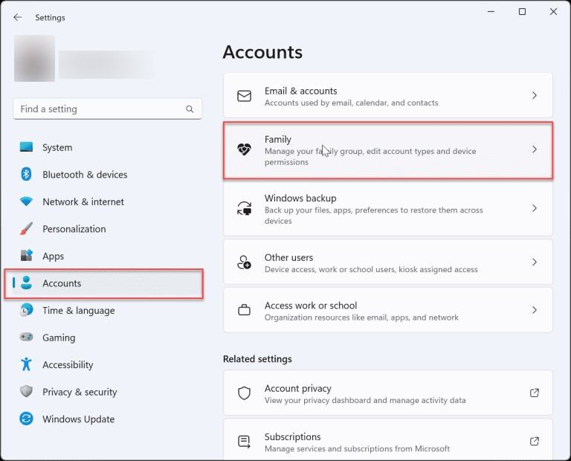Click the Personalization paintbrush icon
The width and height of the screenshot is (571, 461).
(26, 229)
